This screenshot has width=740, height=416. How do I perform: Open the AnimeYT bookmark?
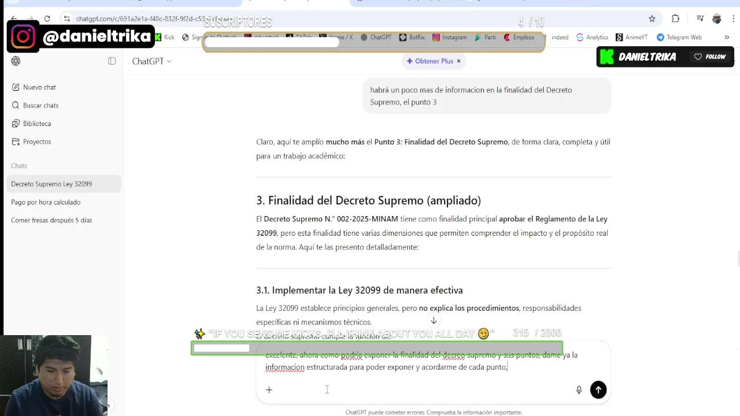[632, 37]
